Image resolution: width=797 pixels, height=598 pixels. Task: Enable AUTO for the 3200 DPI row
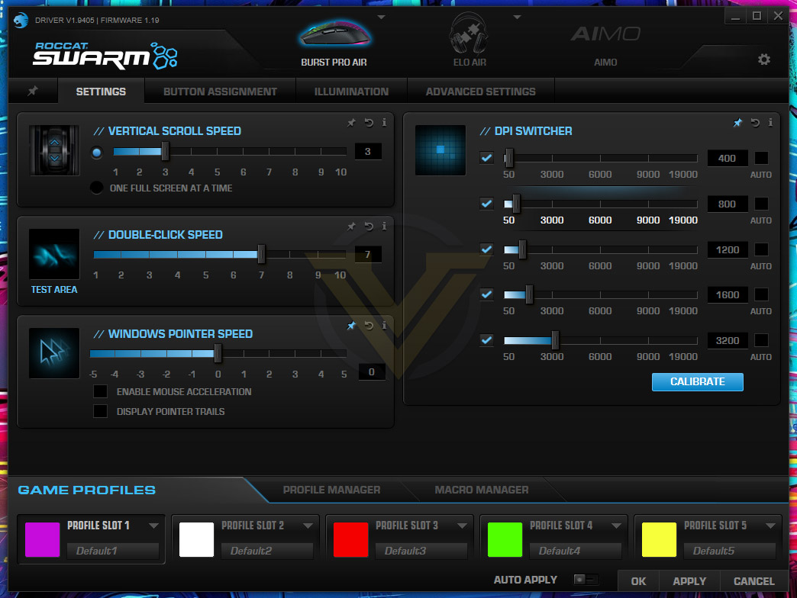[761, 340]
